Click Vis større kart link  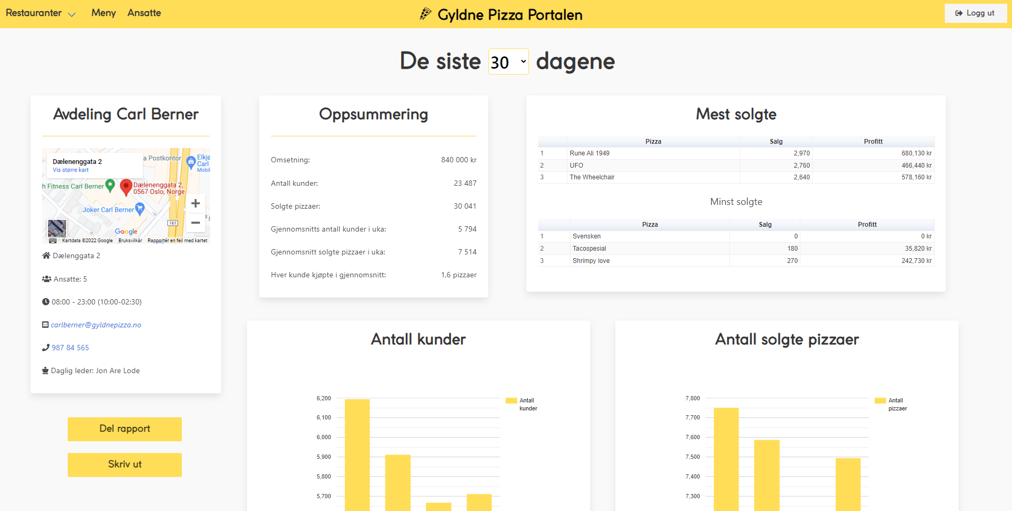pyautogui.click(x=70, y=170)
